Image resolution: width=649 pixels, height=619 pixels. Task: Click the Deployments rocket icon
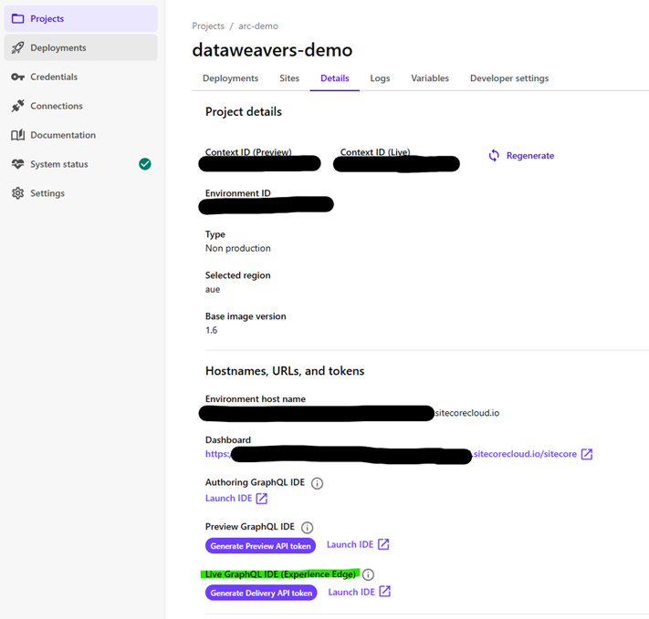(x=17, y=47)
